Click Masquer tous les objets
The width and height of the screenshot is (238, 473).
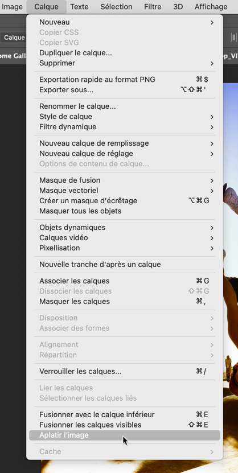pos(125,211)
